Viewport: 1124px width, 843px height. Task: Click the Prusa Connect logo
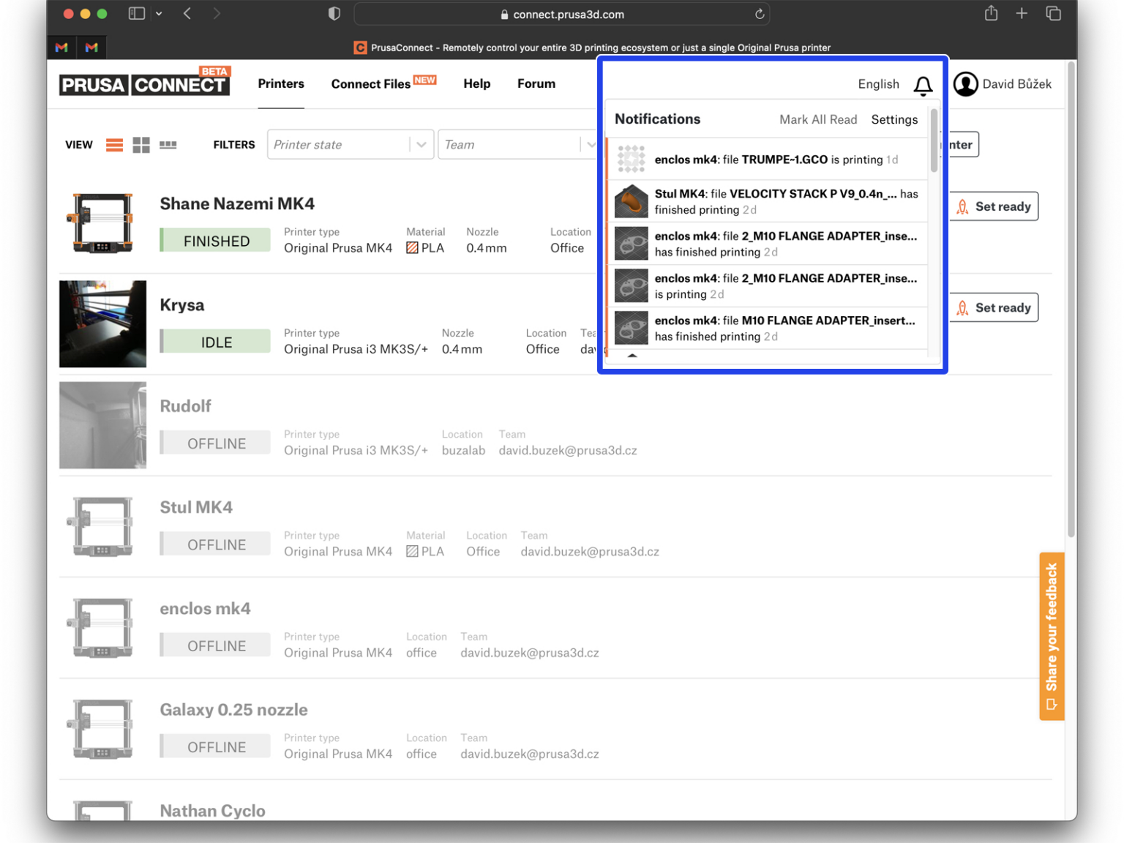(145, 82)
